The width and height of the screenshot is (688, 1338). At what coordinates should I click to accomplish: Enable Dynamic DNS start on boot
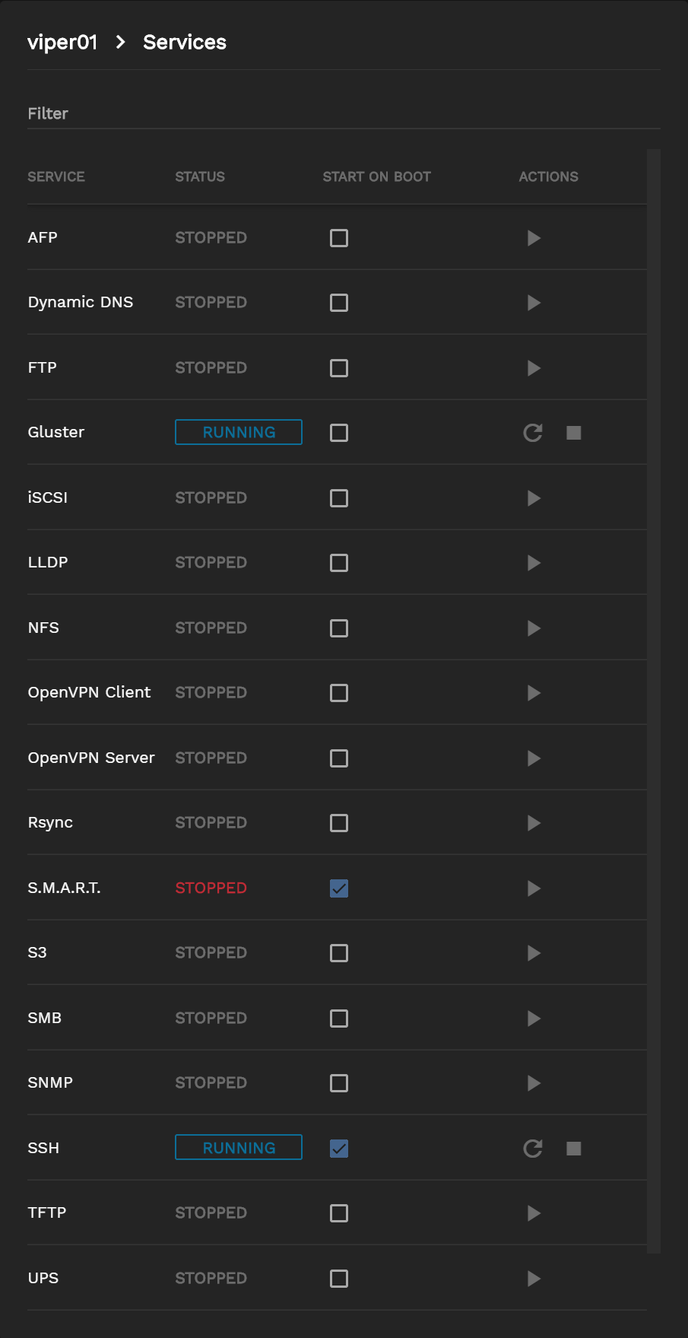pos(339,303)
